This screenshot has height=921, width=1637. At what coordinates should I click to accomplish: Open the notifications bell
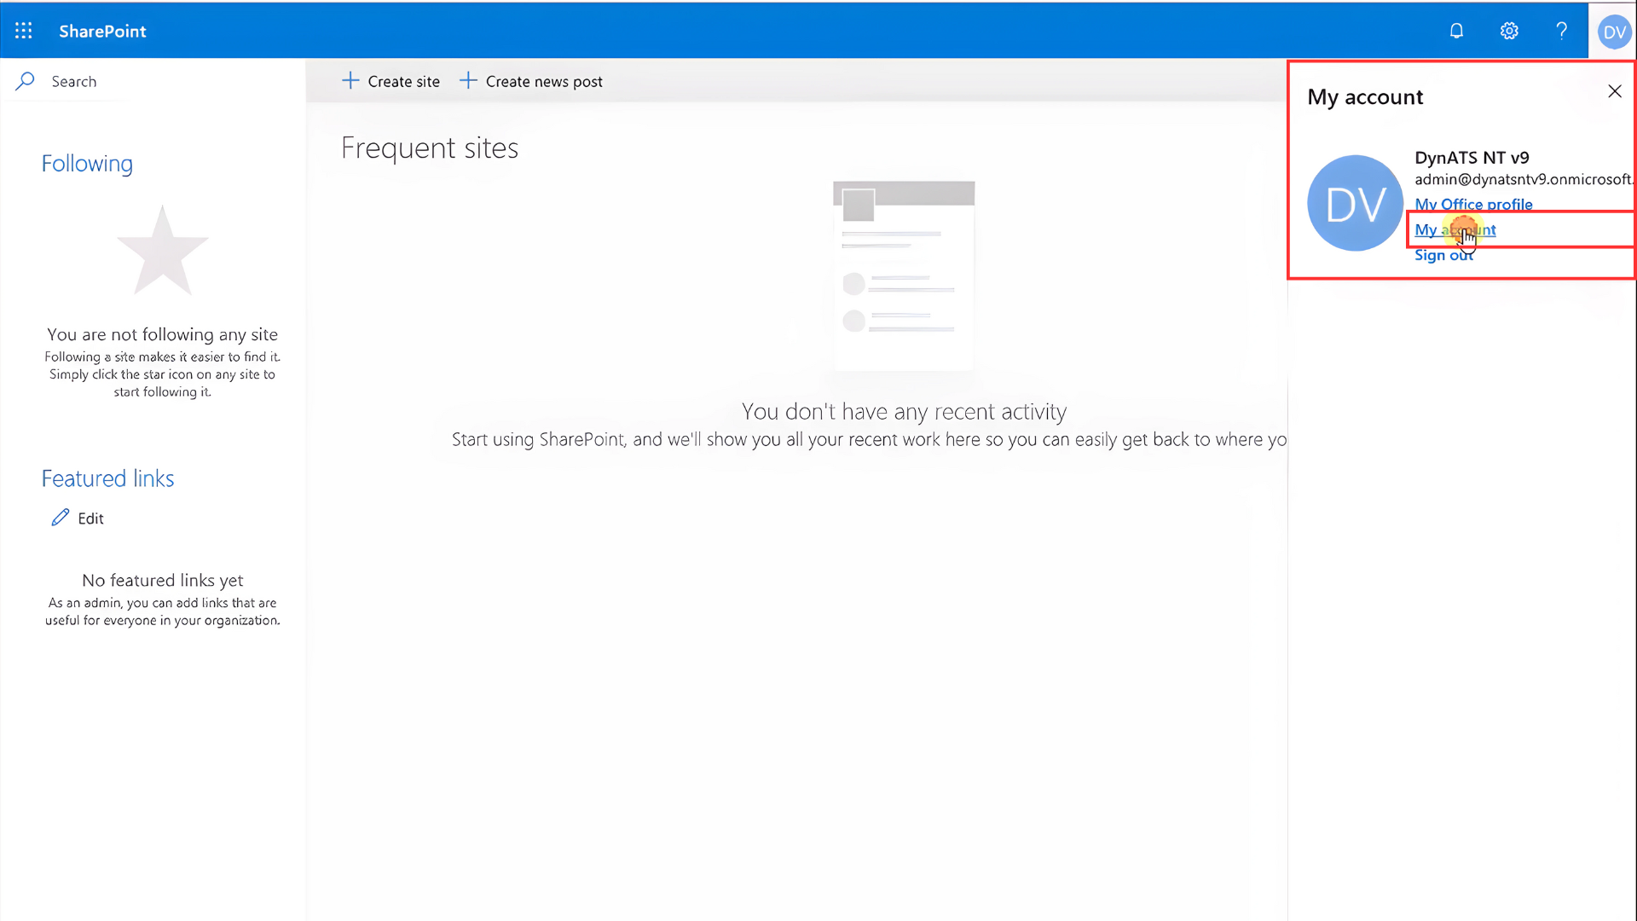click(1456, 31)
